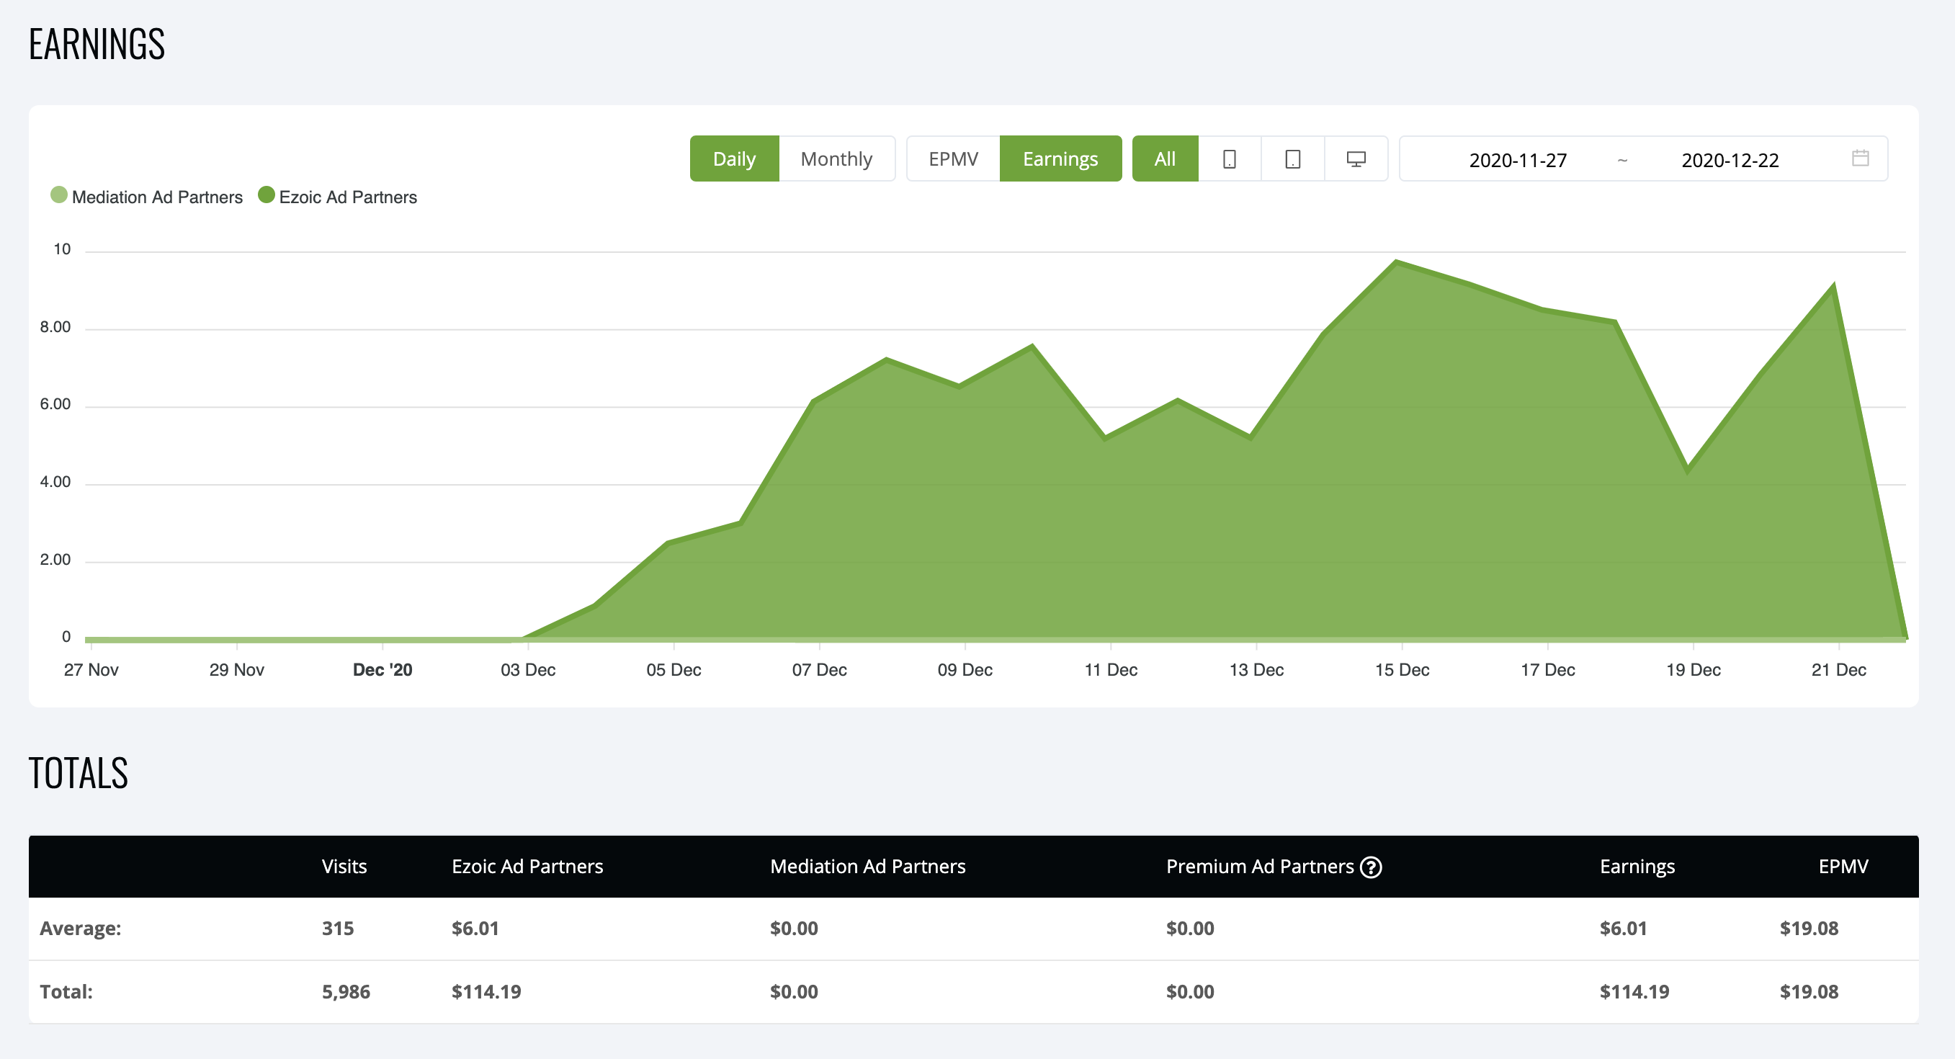Select All devices filter
Image resolution: width=1955 pixels, height=1059 pixels.
pyautogui.click(x=1165, y=158)
